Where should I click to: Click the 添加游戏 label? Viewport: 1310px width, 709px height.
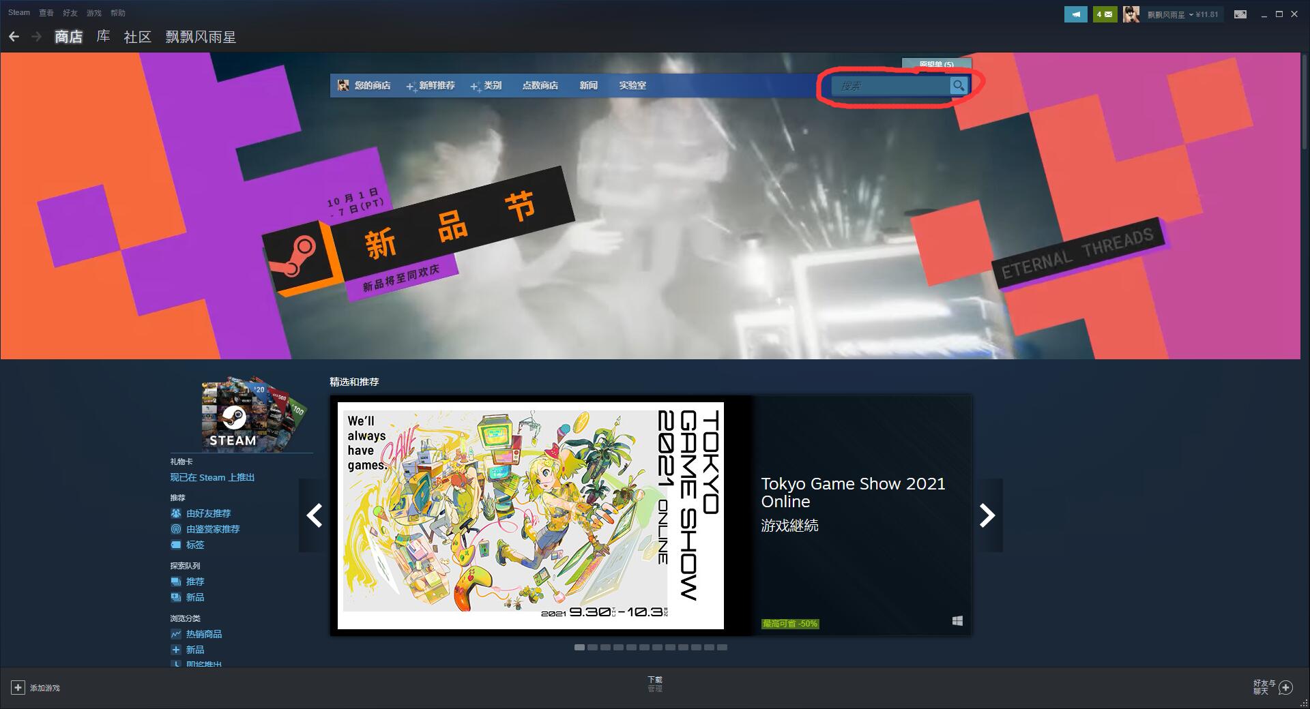(x=45, y=688)
